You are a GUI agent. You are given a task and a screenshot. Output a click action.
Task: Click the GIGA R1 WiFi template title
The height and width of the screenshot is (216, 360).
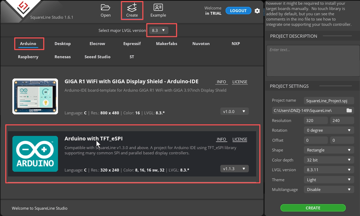click(x=132, y=81)
